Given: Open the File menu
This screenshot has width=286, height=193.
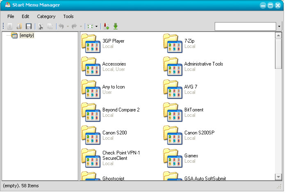Looking at the screenshot, I should [11, 16].
